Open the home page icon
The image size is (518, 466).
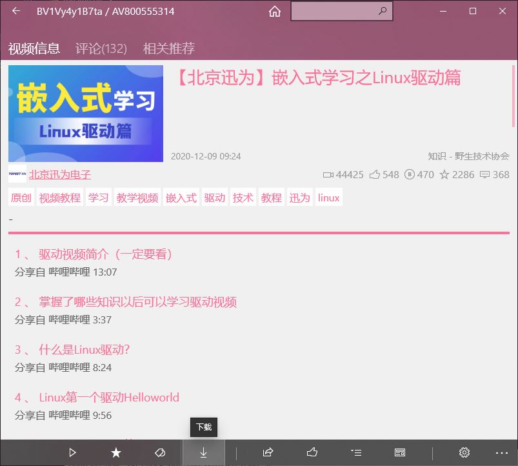[275, 12]
